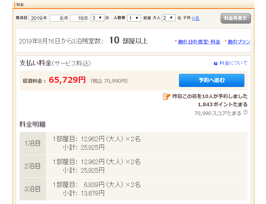Follow the 他のプラン link

239,42
